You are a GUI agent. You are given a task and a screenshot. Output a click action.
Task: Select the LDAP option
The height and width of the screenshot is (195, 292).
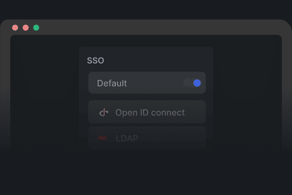(x=146, y=138)
